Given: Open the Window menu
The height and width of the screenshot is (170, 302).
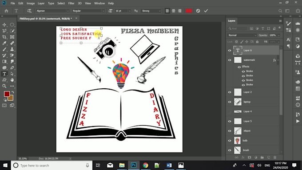Looking at the screenshot, I should click(x=99, y=3).
